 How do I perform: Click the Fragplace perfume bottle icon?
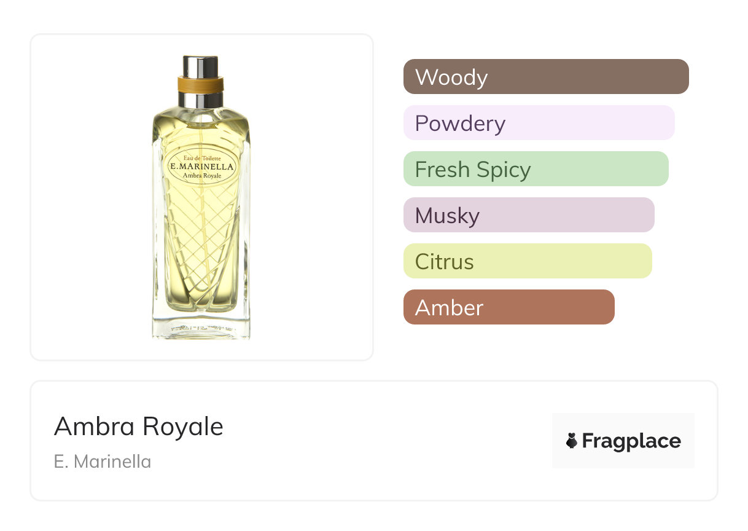coord(572,441)
